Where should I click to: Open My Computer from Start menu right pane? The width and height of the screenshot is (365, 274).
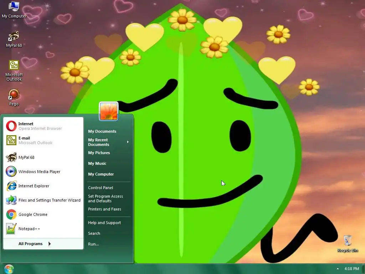[x=101, y=174]
